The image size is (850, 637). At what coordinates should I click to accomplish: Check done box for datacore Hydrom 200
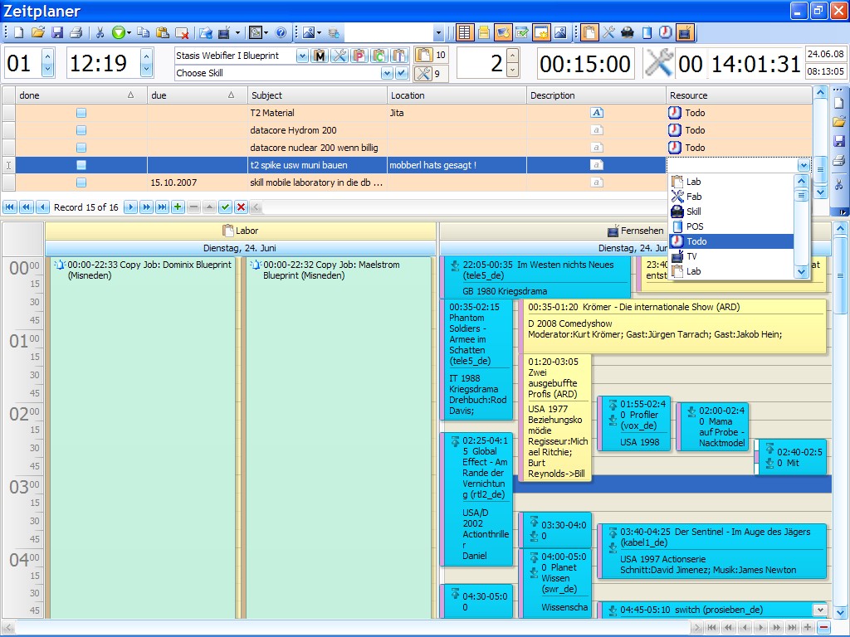(x=81, y=130)
